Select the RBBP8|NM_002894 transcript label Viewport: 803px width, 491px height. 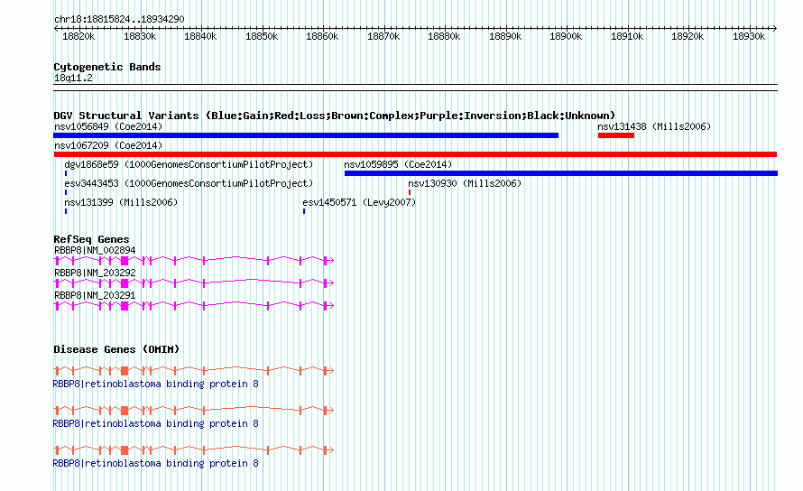(x=95, y=250)
